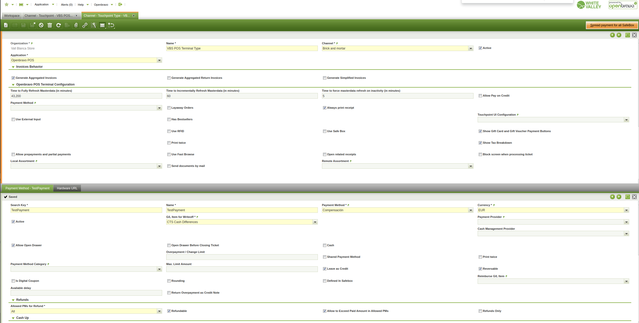
Task: Open the Currency dropdown showing EUR
Action: [x=626, y=210]
